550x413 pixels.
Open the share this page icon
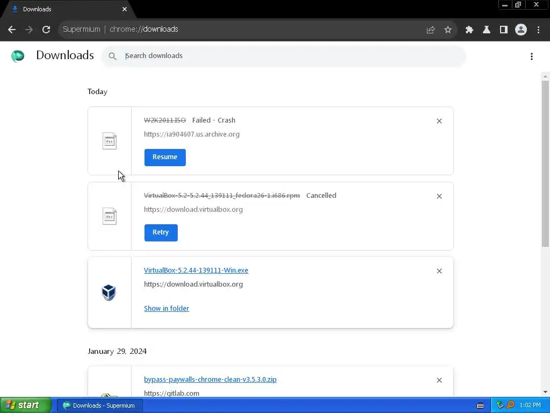pyautogui.click(x=431, y=30)
